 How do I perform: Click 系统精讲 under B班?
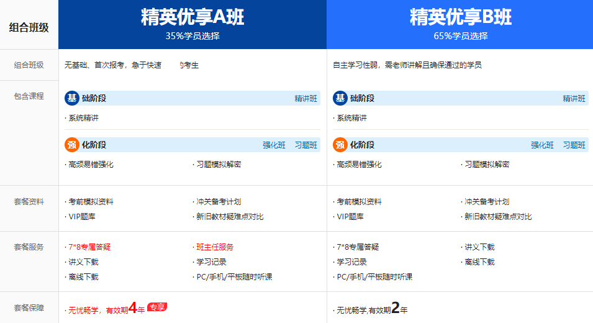click(351, 118)
